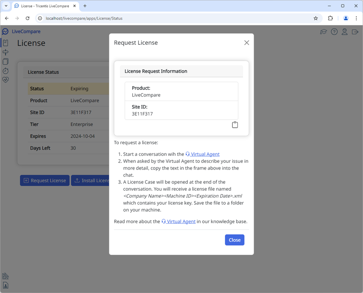Open the Virtual Agent link in step one

pyautogui.click(x=202, y=154)
